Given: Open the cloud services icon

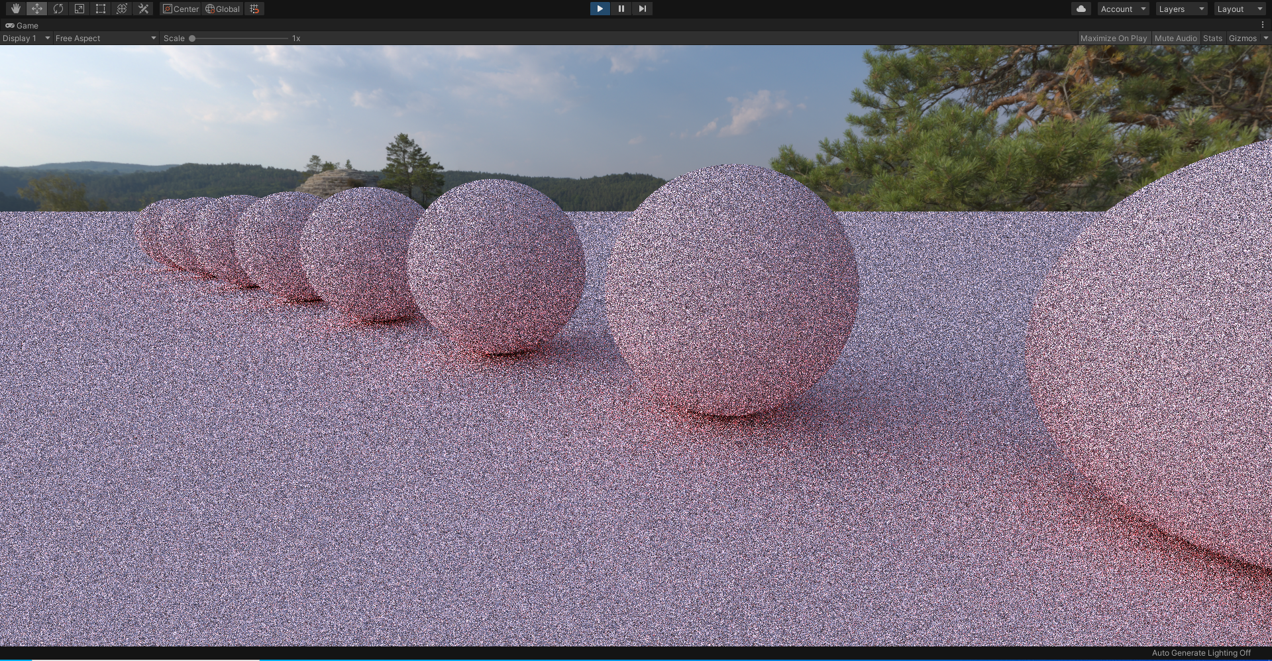Looking at the screenshot, I should [x=1081, y=9].
